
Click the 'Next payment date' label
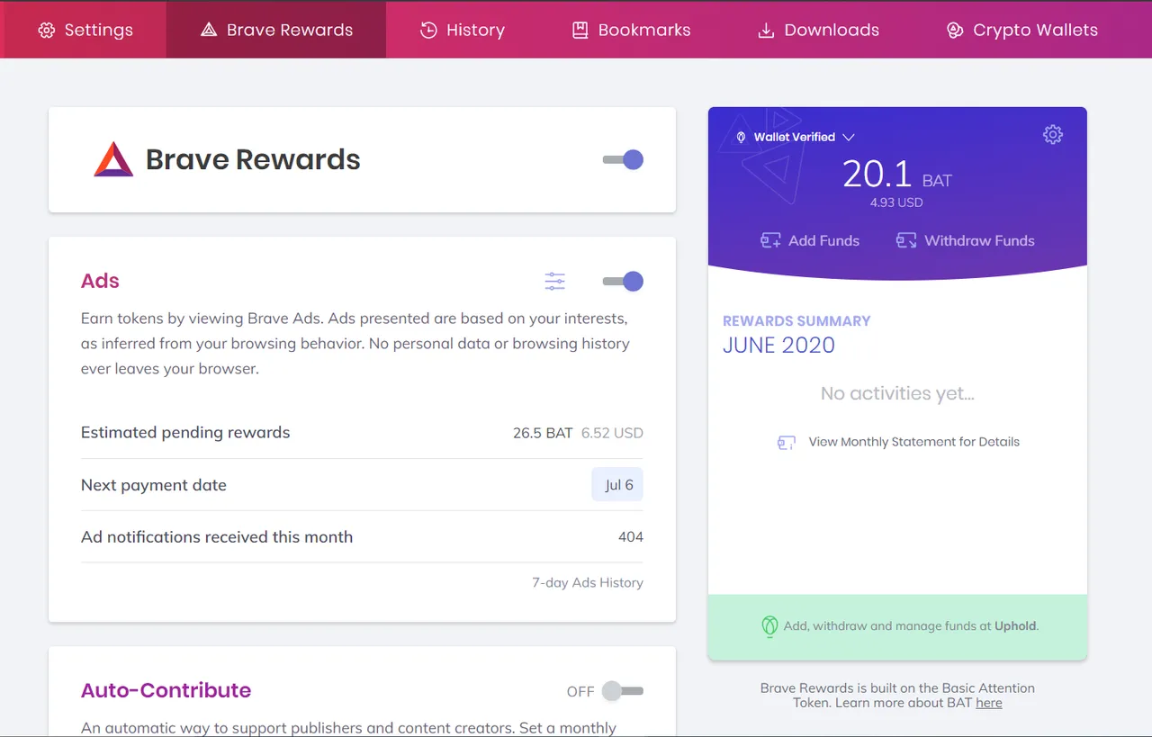(x=154, y=485)
